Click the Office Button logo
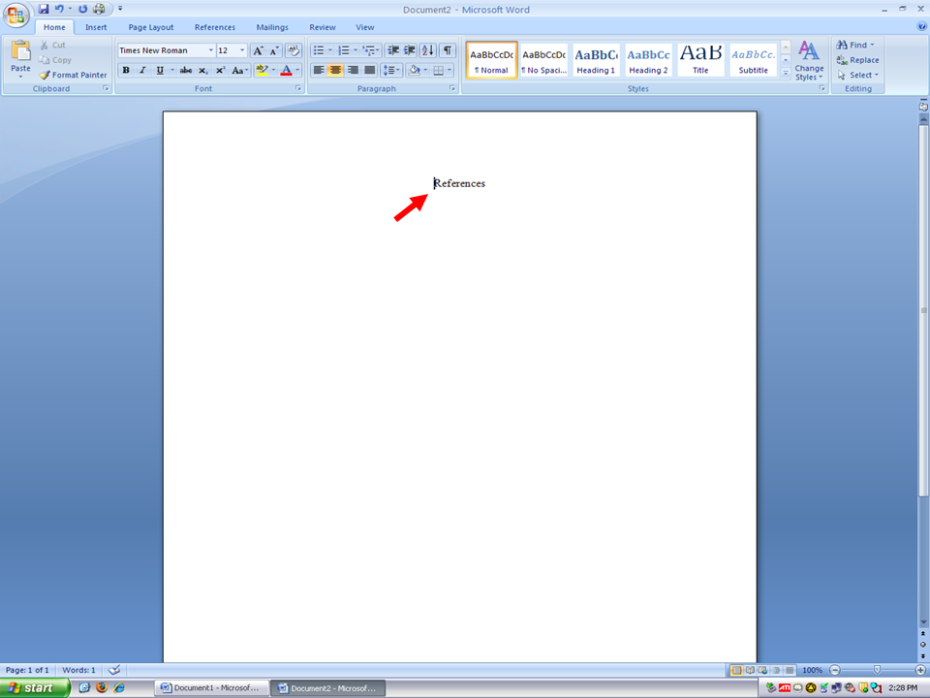This screenshot has height=698, width=930. [x=16, y=15]
